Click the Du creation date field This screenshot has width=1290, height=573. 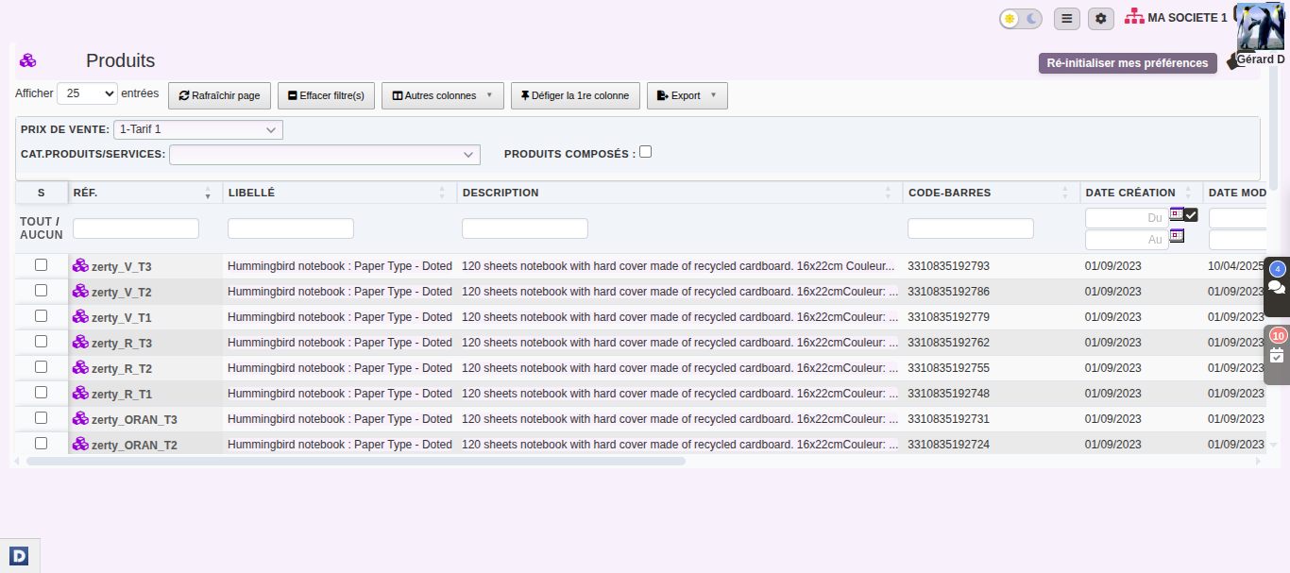1127,218
